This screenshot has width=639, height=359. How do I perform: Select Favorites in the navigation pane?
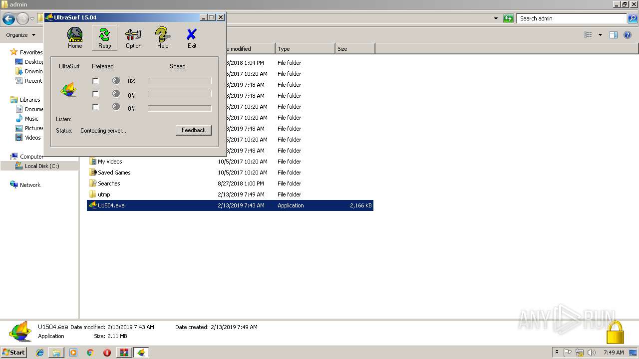click(x=31, y=52)
